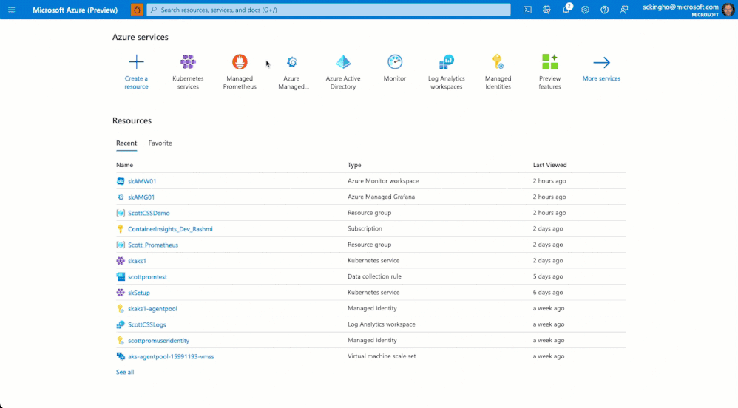This screenshot has height=408, width=738.
Task: Select the Recent tab
Action: (x=126, y=143)
